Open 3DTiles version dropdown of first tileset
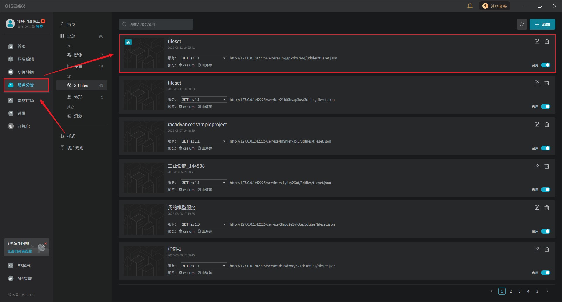 tap(204, 58)
